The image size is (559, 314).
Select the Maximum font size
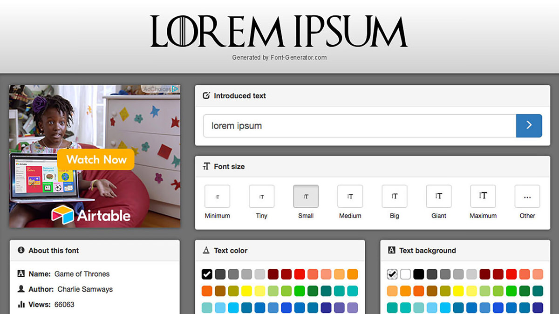[483, 197]
